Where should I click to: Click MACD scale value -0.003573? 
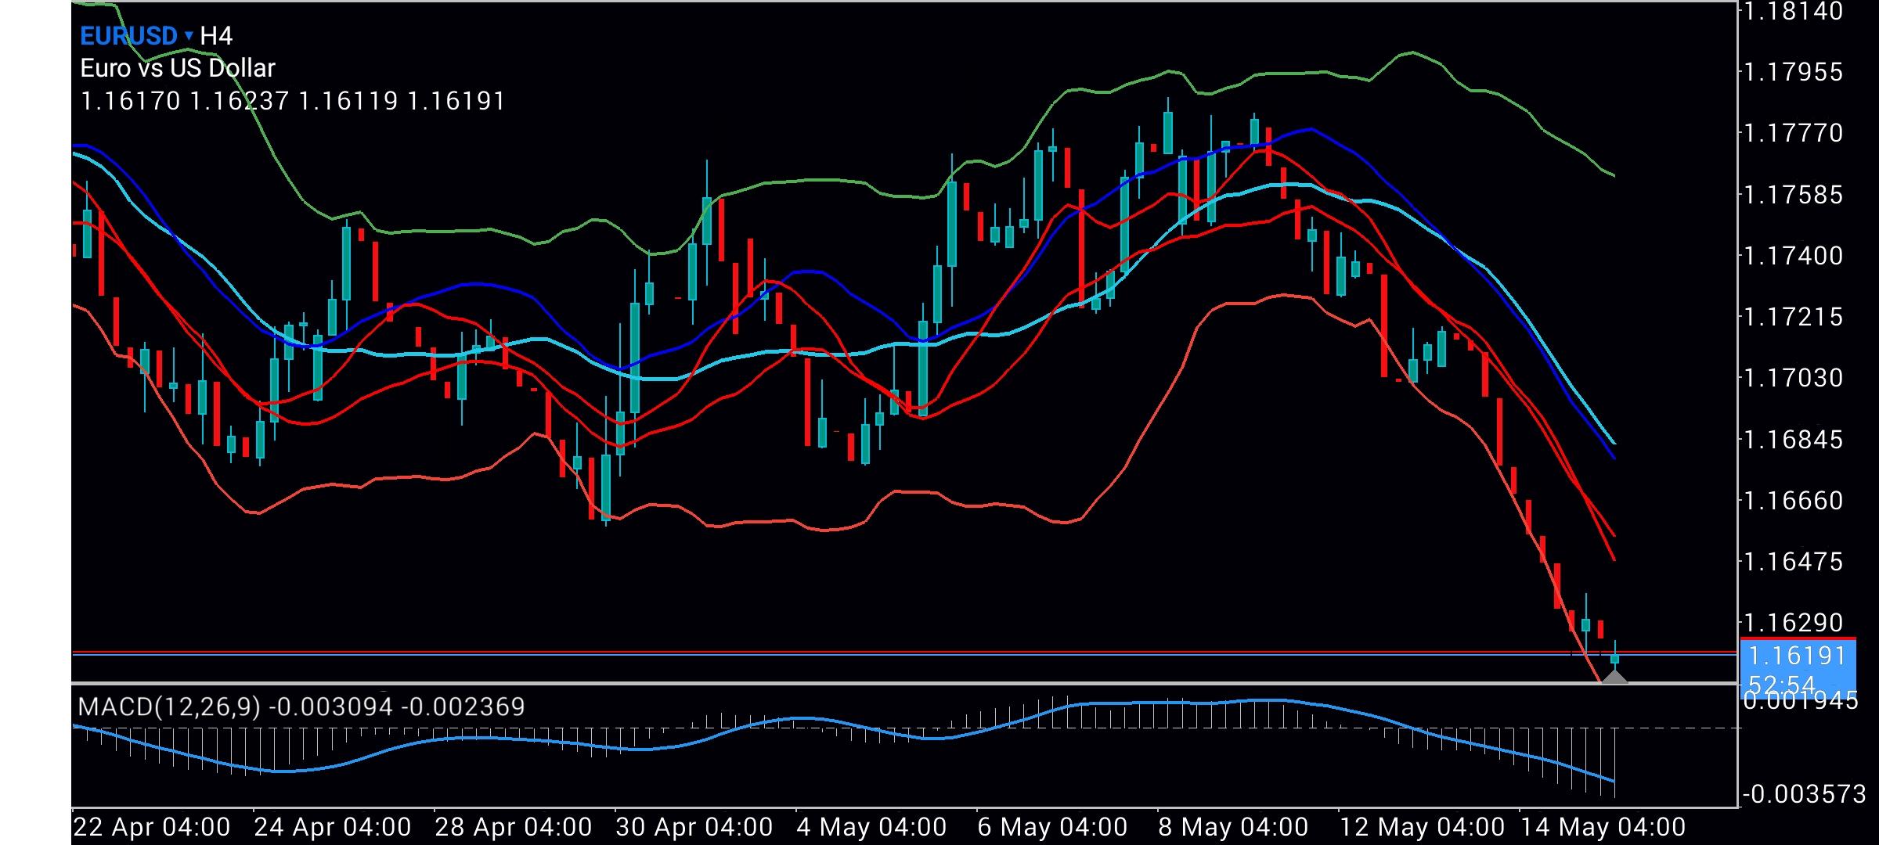pyautogui.click(x=1805, y=795)
